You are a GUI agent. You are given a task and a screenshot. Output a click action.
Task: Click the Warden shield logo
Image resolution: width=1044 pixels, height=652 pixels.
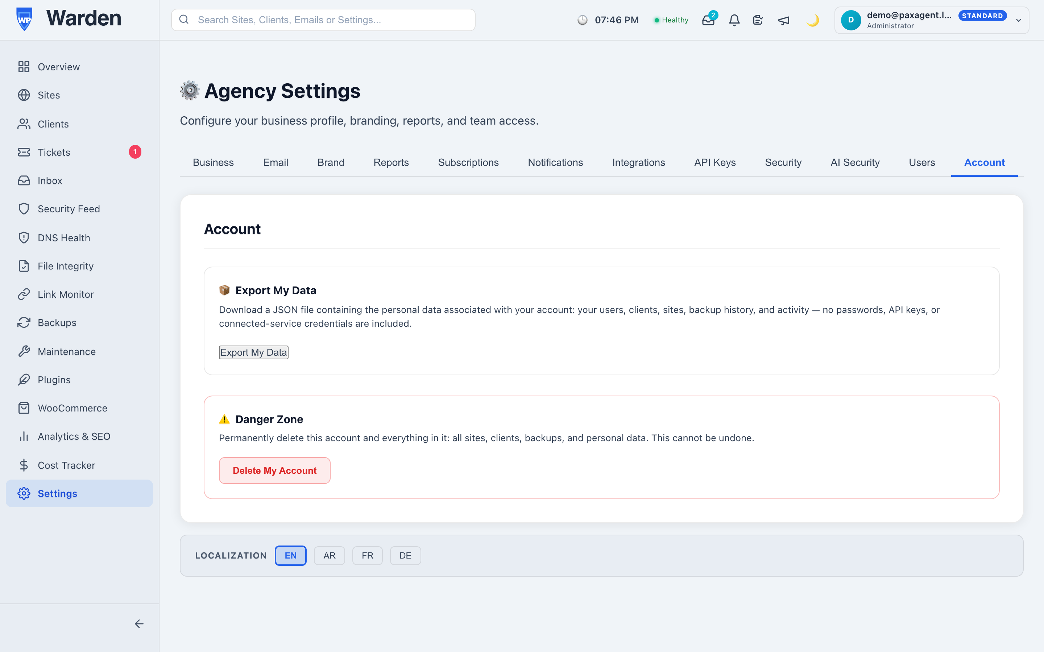coord(24,20)
